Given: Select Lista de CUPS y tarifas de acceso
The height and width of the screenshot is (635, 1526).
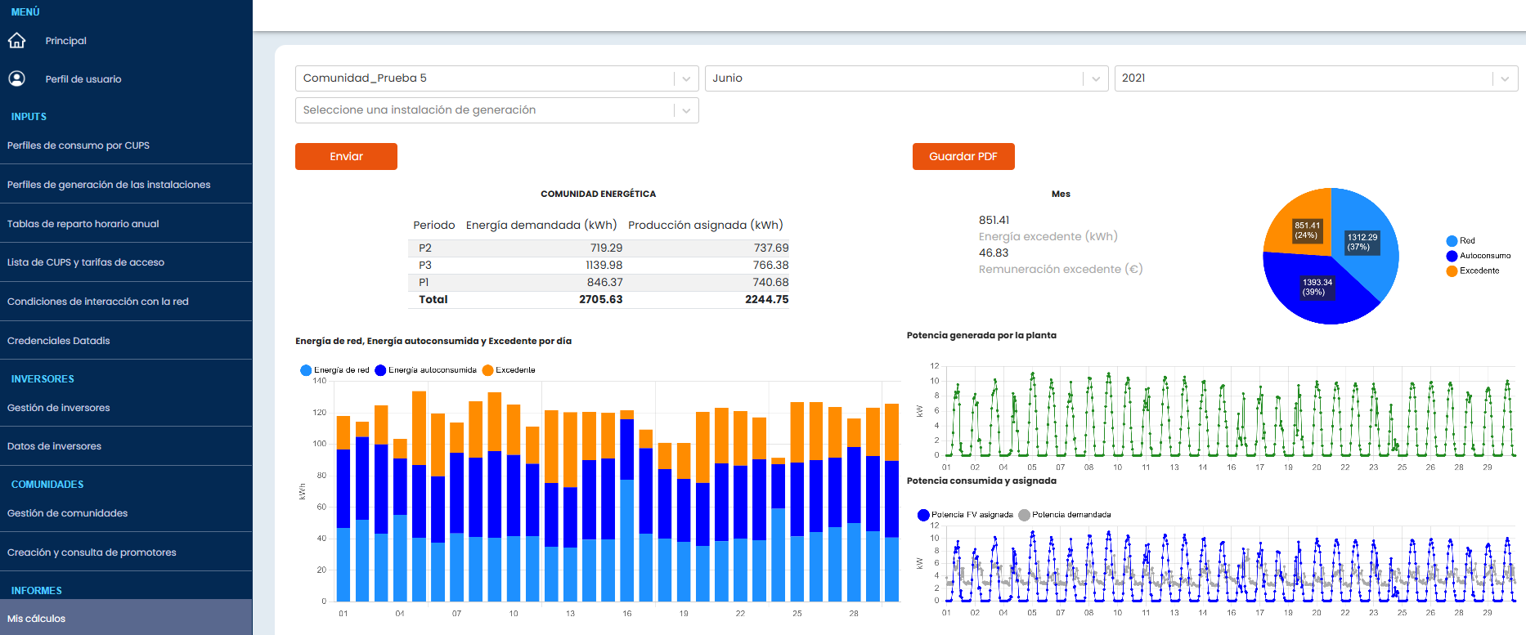Looking at the screenshot, I should [86, 262].
